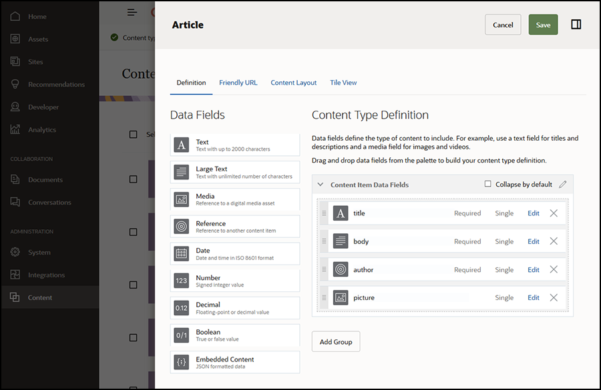The height and width of the screenshot is (390, 601).
Task: Open the Content Layout tab
Action: 293,83
